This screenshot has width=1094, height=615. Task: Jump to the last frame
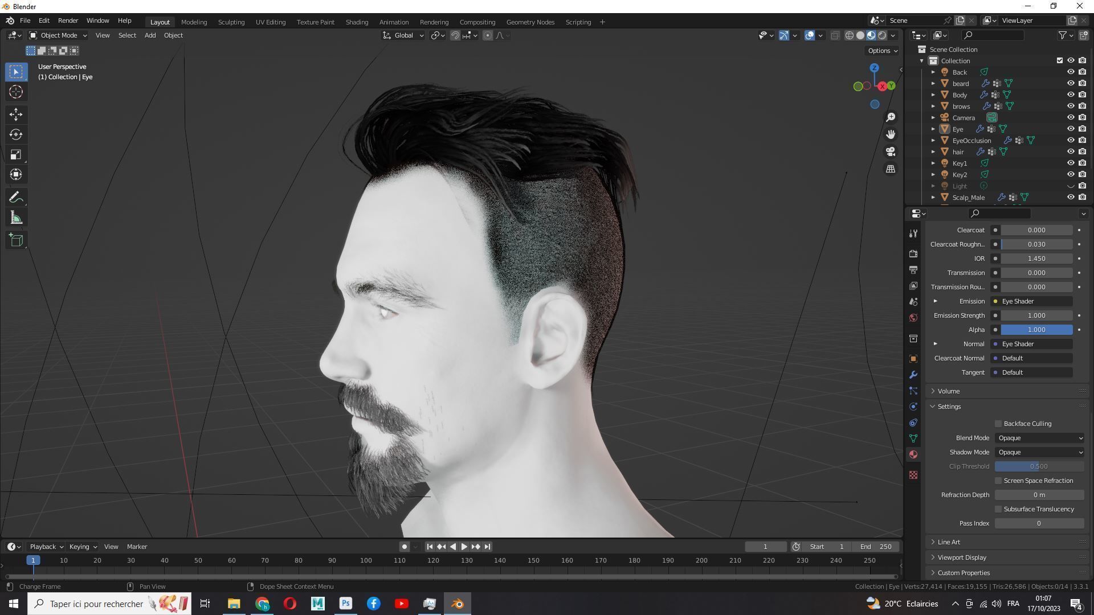pos(487,547)
